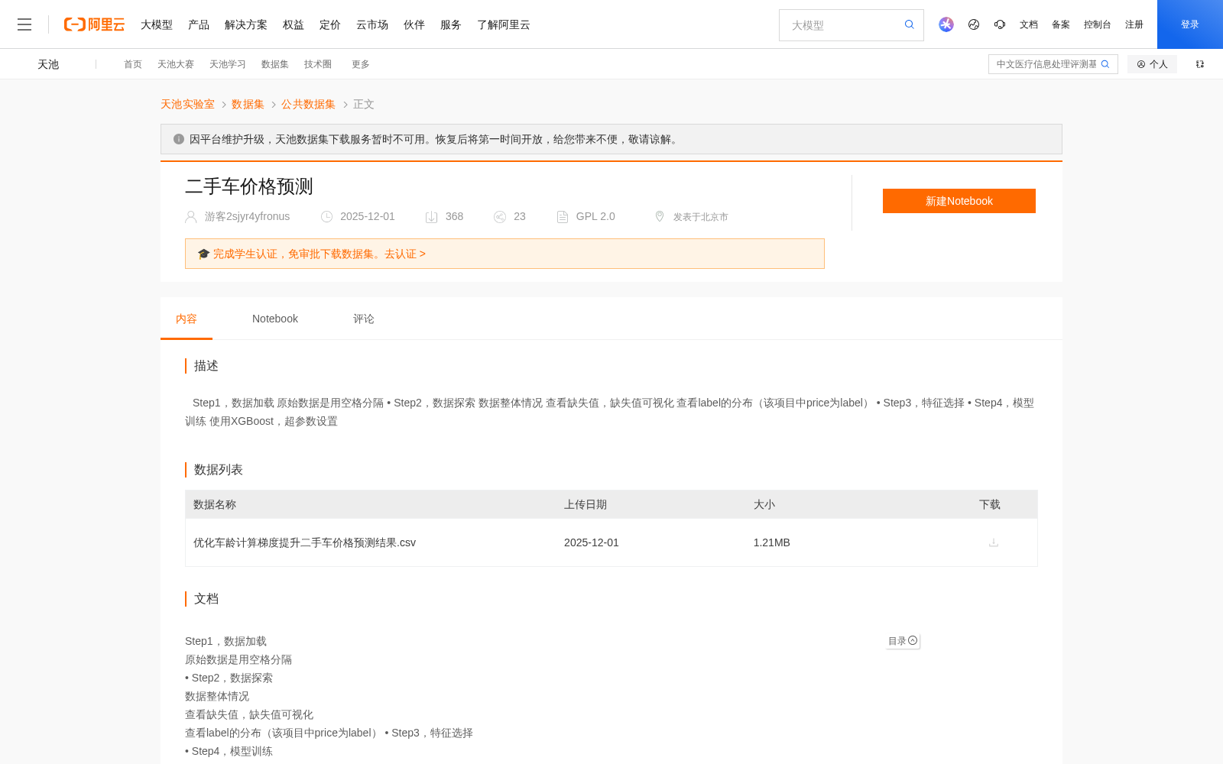Viewport: 1223px width, 764px height.
Task: Switch to the 内容 tab
Action: 187,319
